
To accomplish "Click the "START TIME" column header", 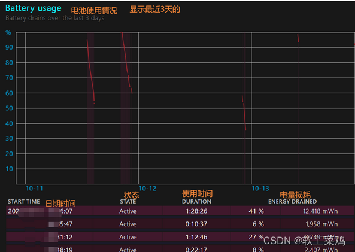I will point(24,202).
